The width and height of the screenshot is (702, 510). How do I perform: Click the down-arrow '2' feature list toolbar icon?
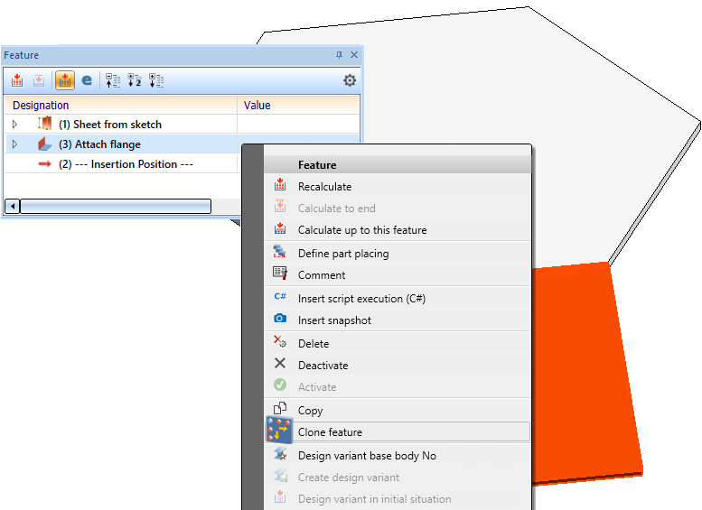135,80
